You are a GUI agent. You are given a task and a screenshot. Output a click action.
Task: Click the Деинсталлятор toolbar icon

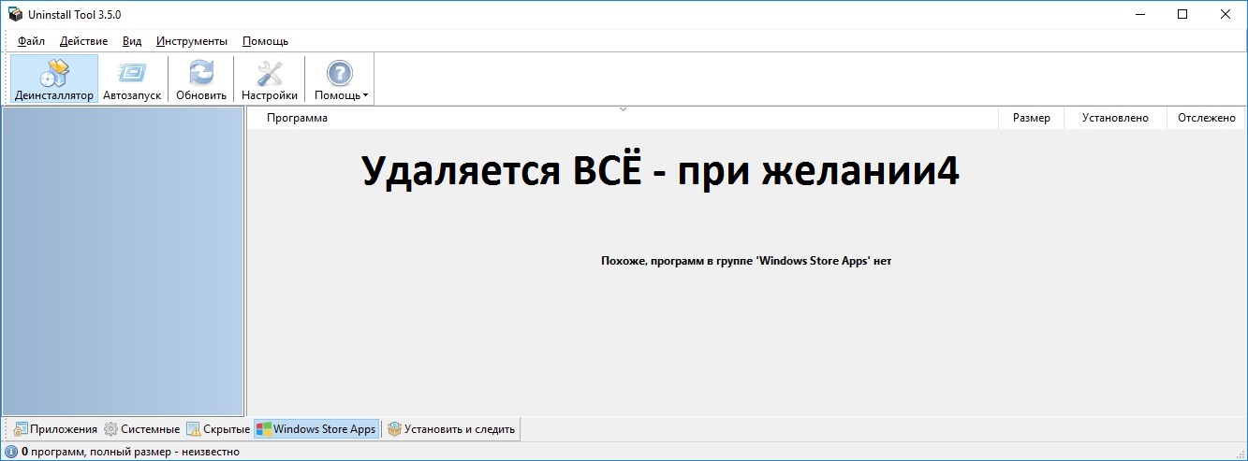(54, 73)
